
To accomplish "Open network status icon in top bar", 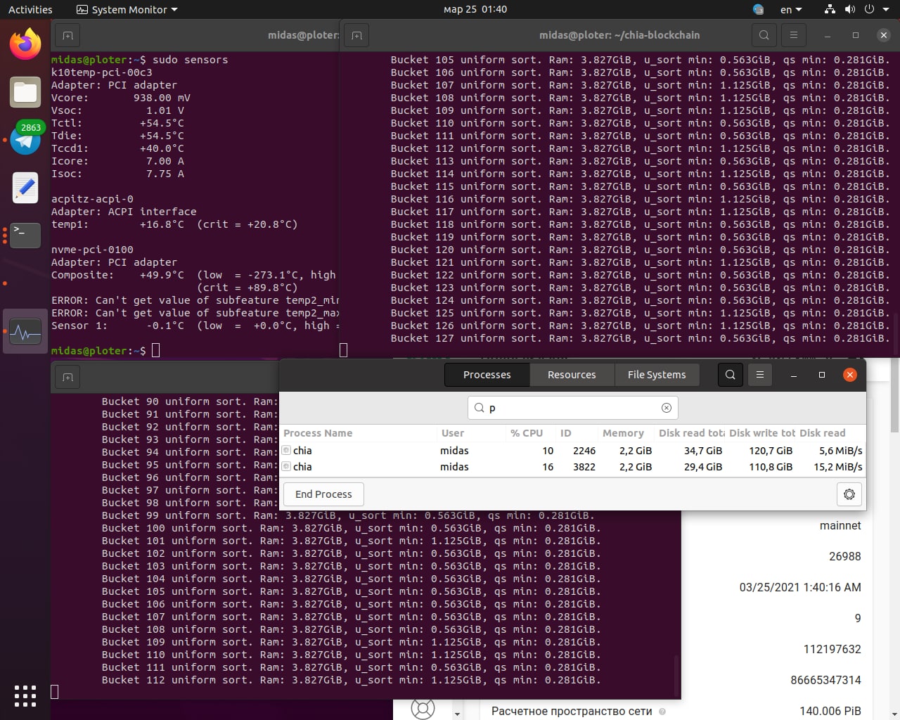I will 830,10.
